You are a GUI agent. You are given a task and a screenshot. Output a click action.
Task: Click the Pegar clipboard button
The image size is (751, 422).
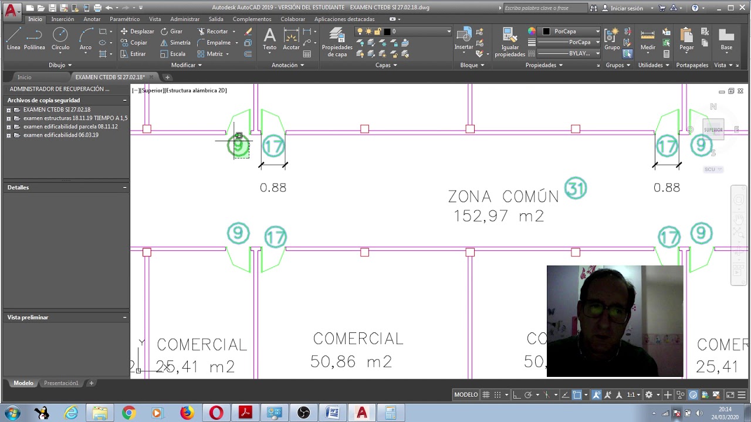tap(686, 39)
